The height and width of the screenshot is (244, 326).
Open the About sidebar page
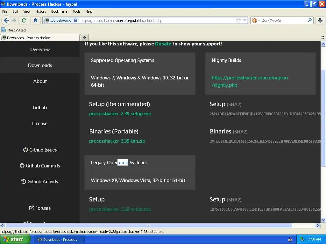pyautogui.click(x=40, y=81)
